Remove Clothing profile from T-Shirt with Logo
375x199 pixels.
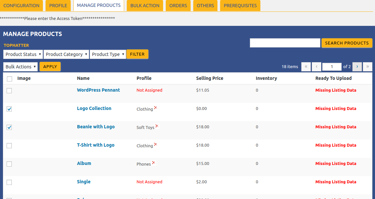click(156, 144)
